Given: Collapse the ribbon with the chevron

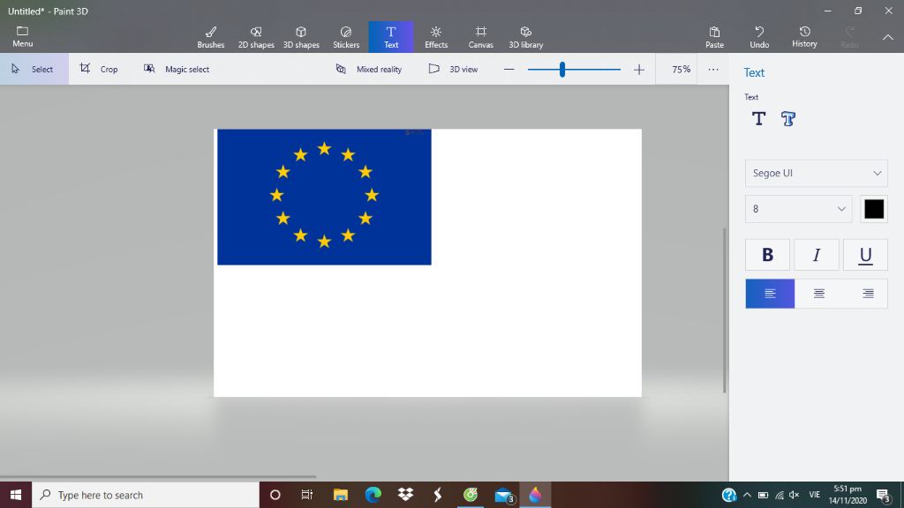Looking at the screenshot, I should [887, 39].
